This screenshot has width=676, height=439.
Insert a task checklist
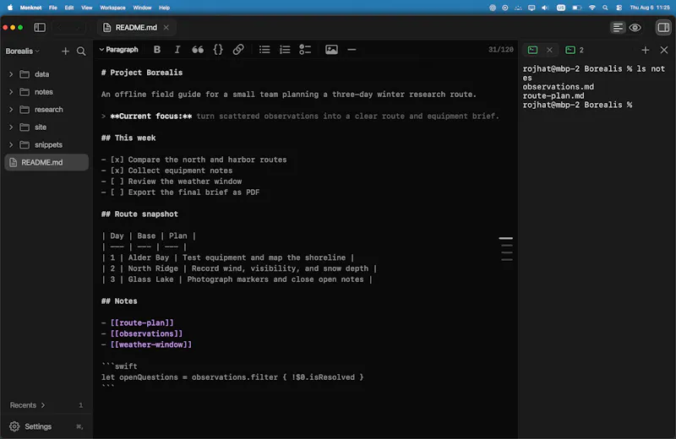[x=305, y=50]
